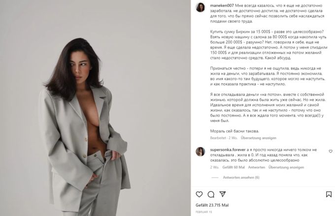This screenshot has width=335, height=216.
Task: Open likes list Gefällt 23.715 Mal
Action: [x=212, y=205]
